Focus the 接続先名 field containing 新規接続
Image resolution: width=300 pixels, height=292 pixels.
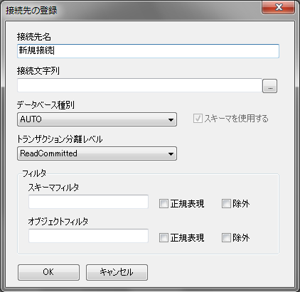(148, 51)
